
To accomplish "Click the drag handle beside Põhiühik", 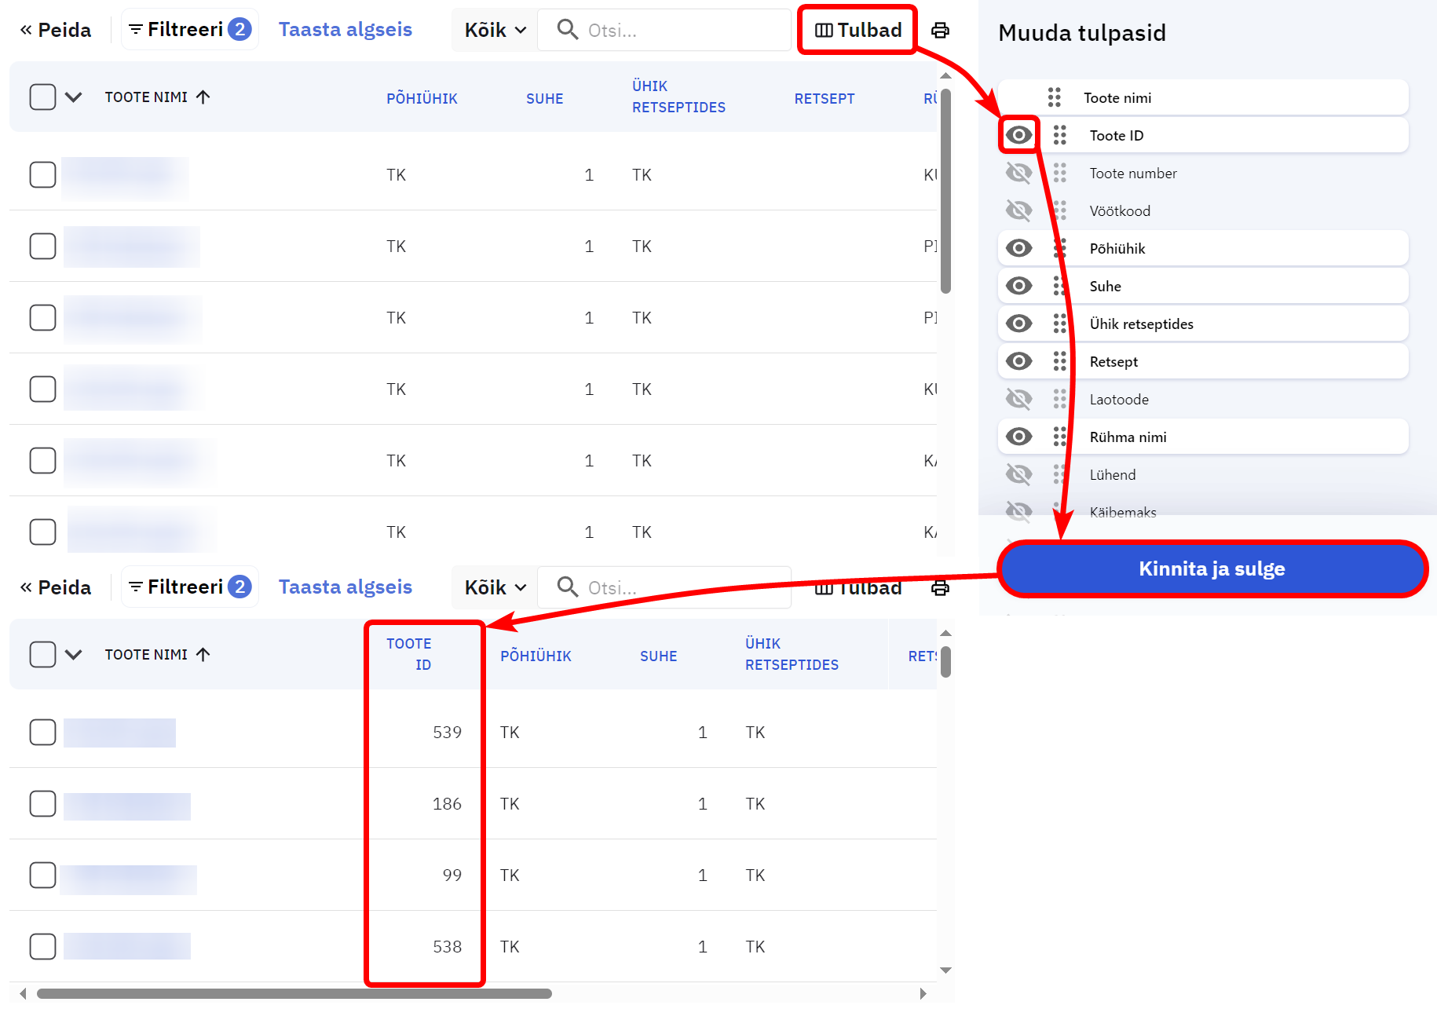I will [x=1059, y=248].
